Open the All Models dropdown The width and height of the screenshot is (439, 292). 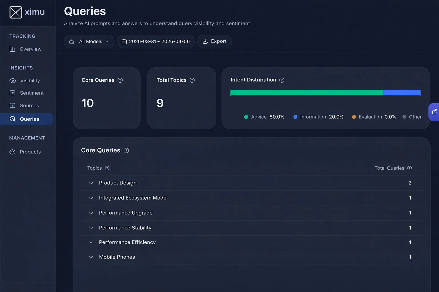pyautogui.click(x=89, y=42)
